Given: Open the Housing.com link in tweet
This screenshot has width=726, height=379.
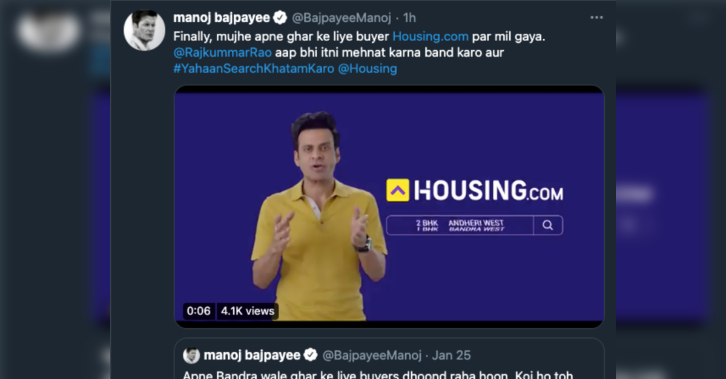Looking at the screenshot, I should [430, 36].
